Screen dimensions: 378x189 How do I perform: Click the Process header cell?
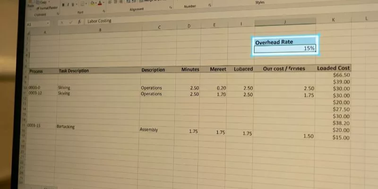(43, 71)
